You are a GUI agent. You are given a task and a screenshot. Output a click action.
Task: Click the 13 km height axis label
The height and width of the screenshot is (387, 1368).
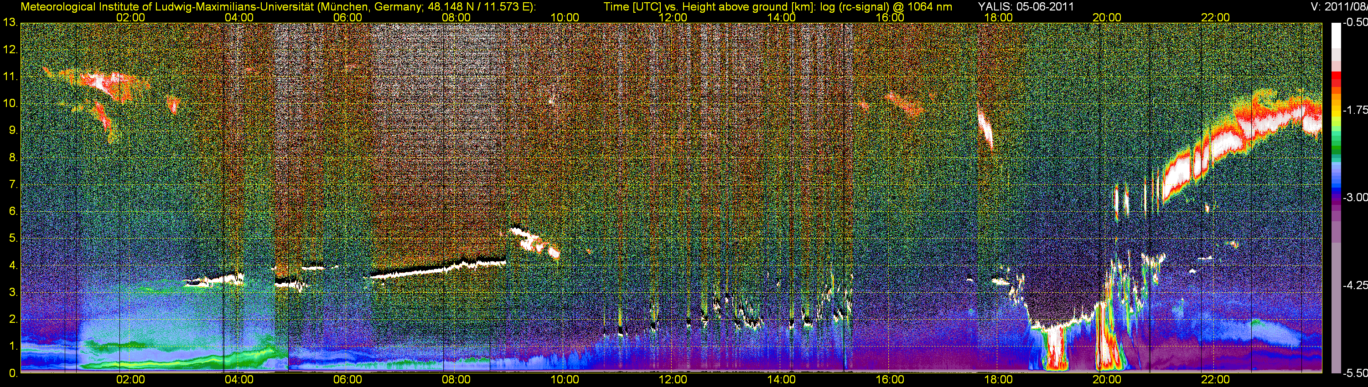coord(10,22)
